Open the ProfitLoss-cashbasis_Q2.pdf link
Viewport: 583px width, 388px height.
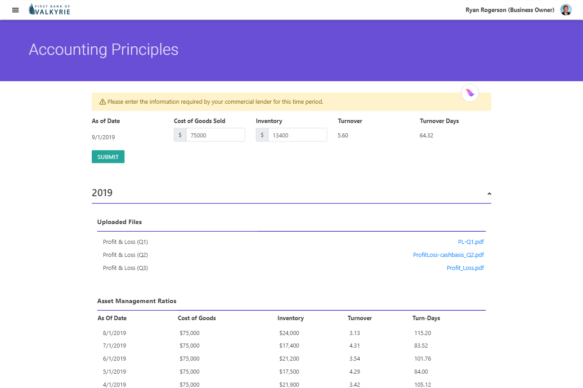coord(448,255)
